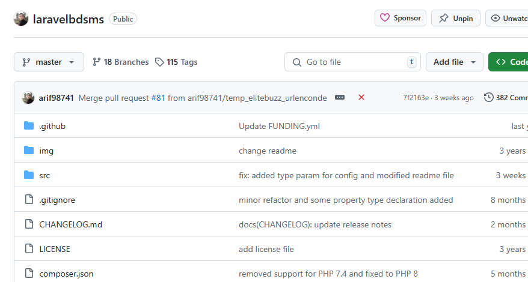Open the img folder icon
The width and height of the screenshot is (528, 282).
(29, 150)
